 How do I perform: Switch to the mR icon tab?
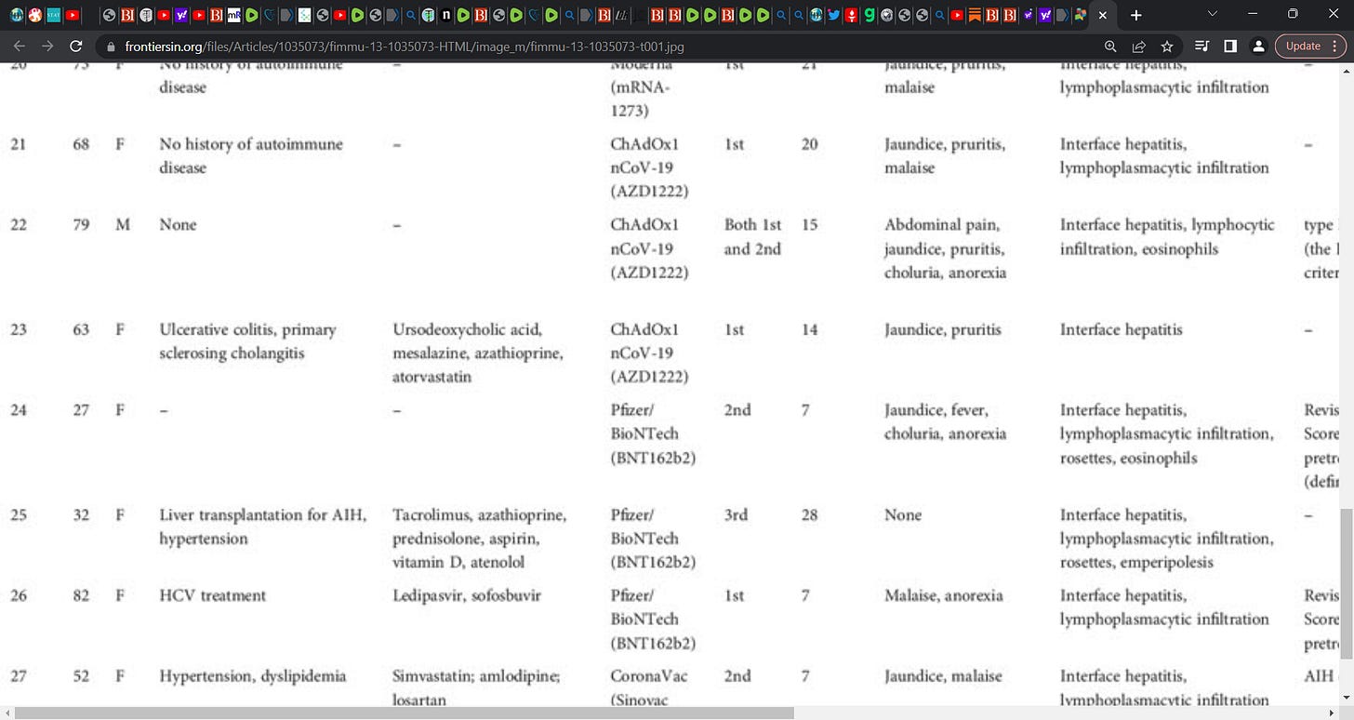click(x=233, y=15)
